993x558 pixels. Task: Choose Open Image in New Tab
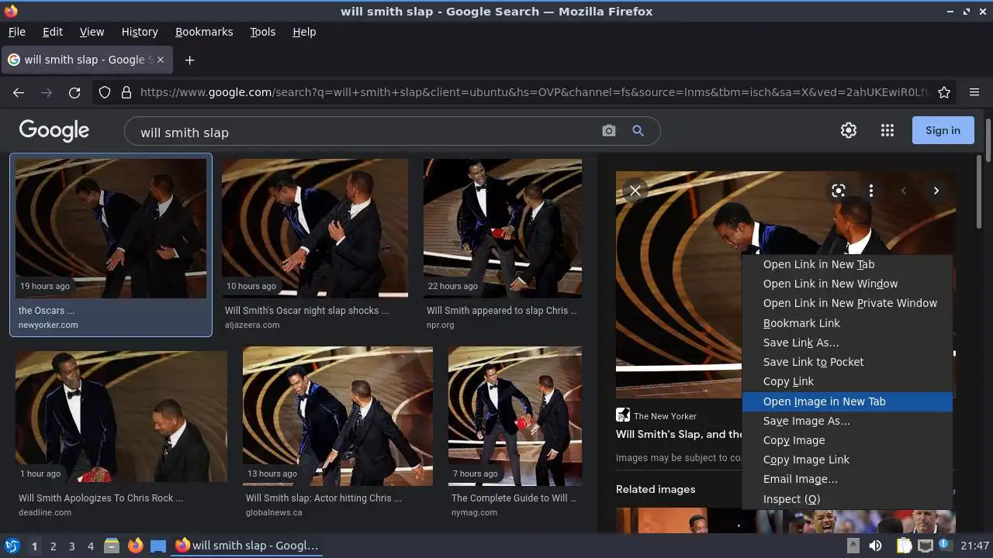pyautogui.click(x=847, y=401)
